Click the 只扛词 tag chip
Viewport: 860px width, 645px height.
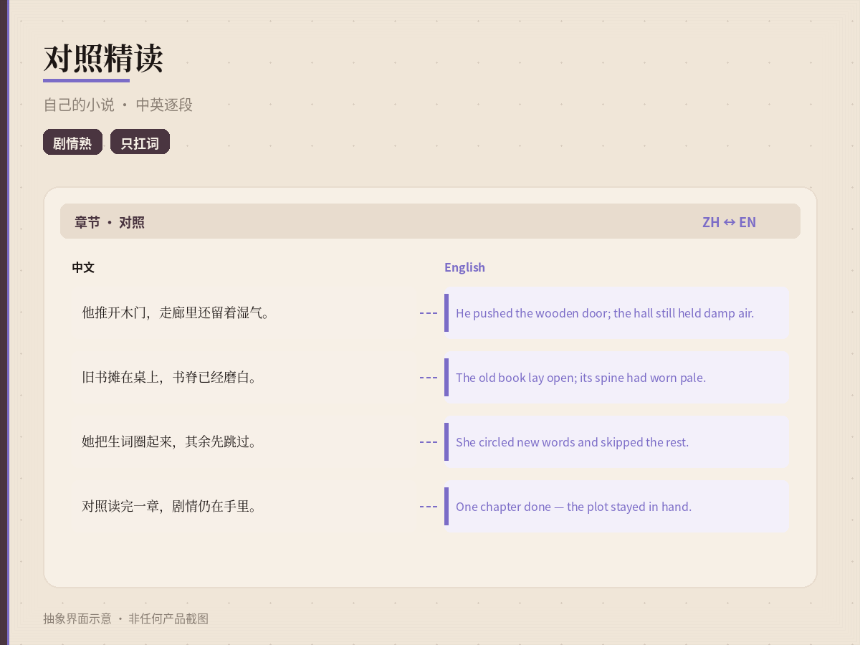click(140, 142)
